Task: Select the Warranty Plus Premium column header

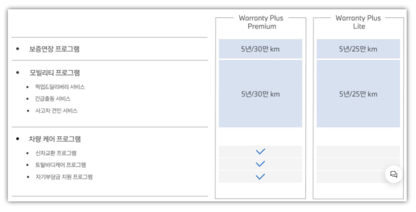Action: pyautogui.click(x=261, y=22)
